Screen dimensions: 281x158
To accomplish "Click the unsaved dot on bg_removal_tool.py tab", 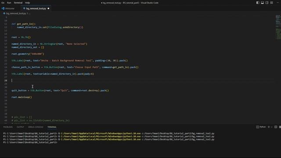I will tap(48, 8).
